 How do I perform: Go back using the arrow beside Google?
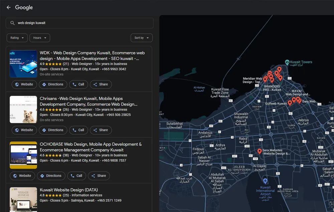9,7
